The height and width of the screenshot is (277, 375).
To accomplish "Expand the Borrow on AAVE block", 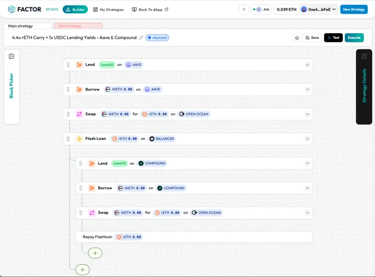I will click(x=307, y=89).
